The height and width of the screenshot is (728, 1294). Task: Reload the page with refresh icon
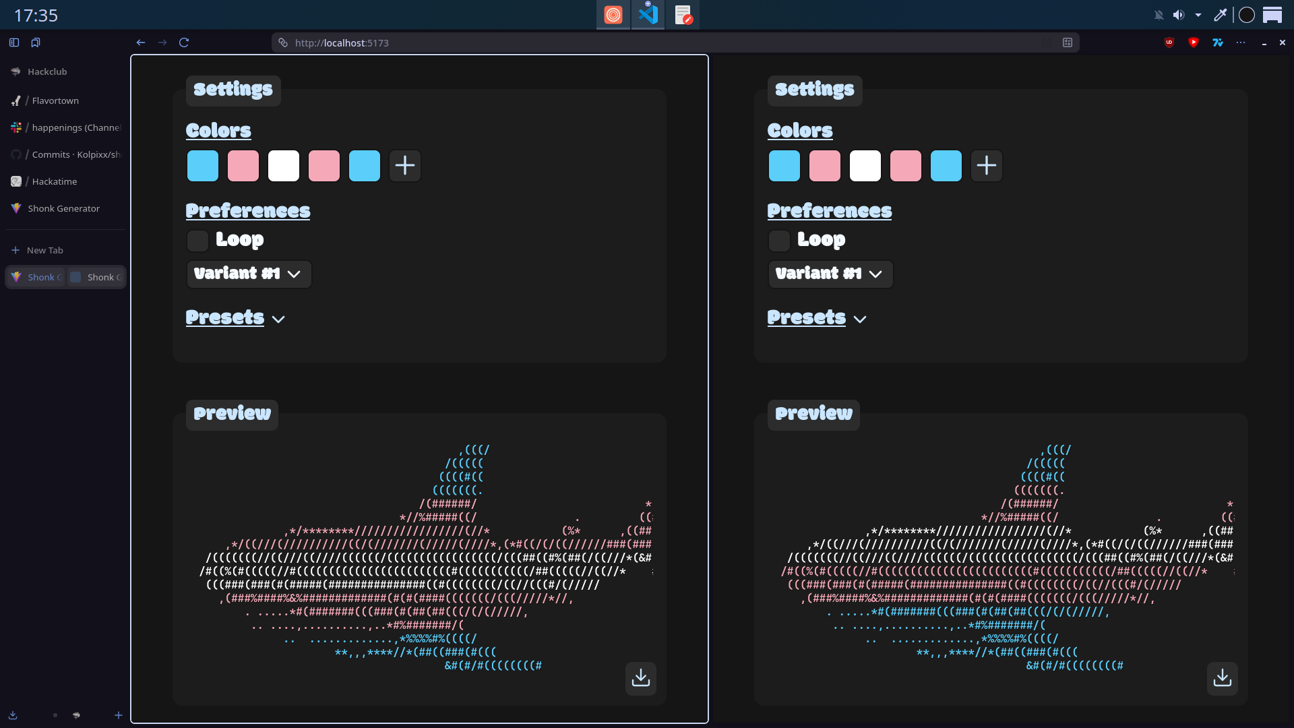coord(184,42)
